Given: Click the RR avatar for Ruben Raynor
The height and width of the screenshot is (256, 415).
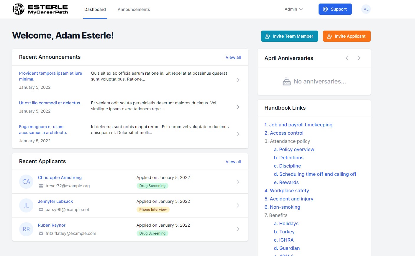Looking at the screenshot, I should (x=26, y=229).
